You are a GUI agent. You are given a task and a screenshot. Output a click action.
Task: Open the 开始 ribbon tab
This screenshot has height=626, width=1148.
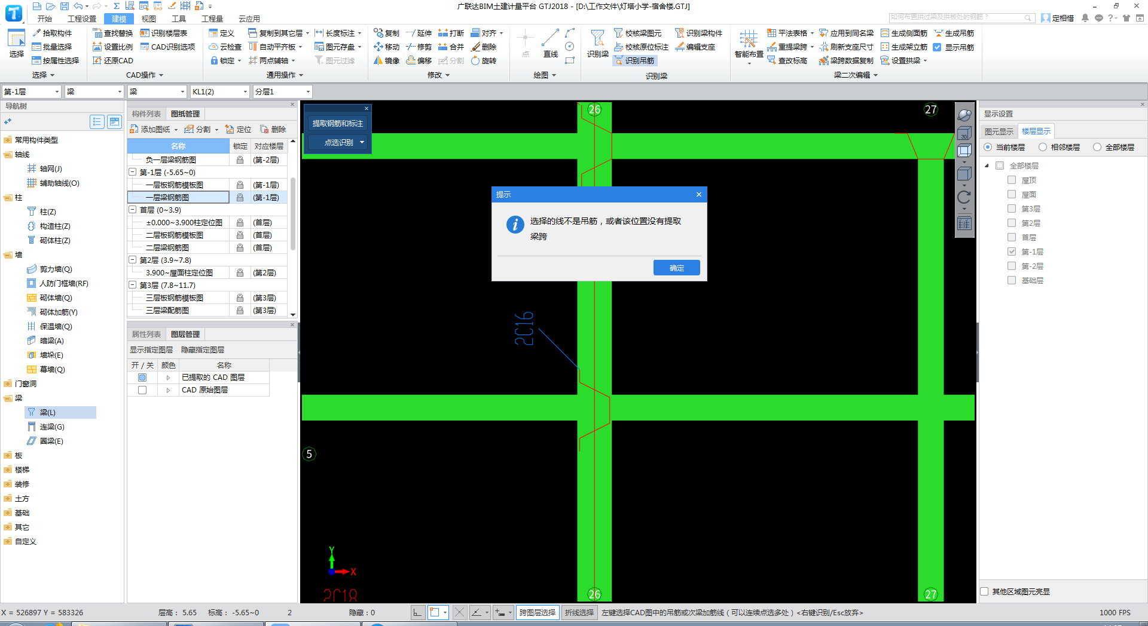coord(45,19)
